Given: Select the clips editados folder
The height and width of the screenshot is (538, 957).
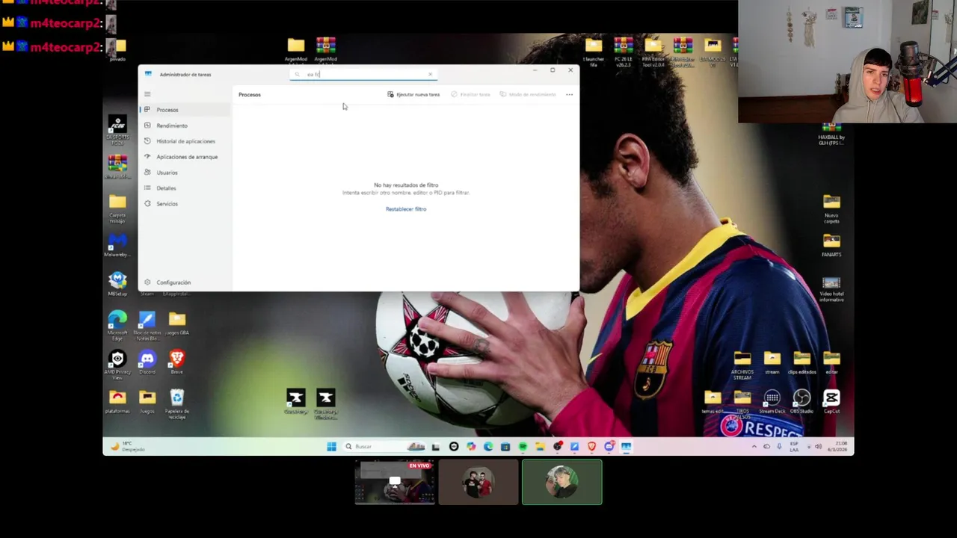Looking at the screenshot, I should (802, 362).
